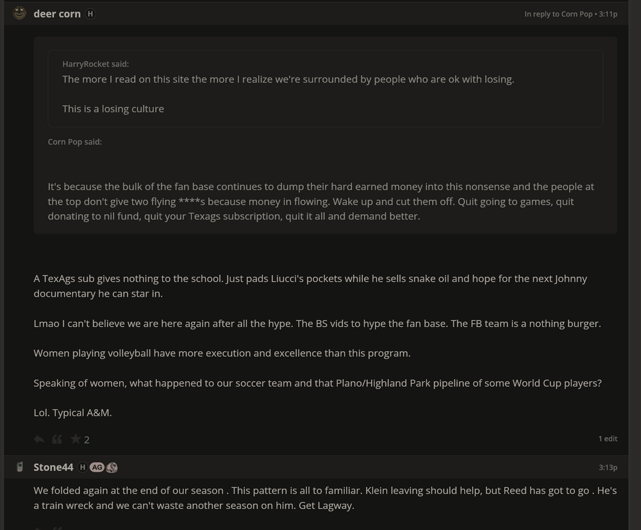Click deer corn's smiley avatar icon

tap(20, 13)
